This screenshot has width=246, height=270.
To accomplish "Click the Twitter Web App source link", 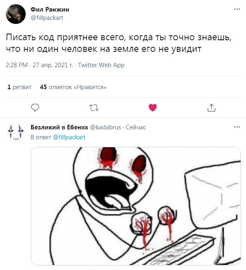I will pyautogui.click(x=101, y=65).
